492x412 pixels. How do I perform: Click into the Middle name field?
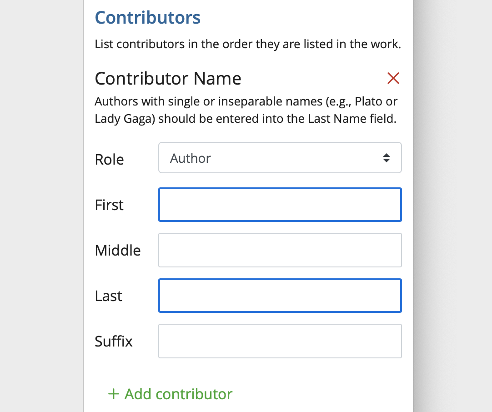pos(280,250)
